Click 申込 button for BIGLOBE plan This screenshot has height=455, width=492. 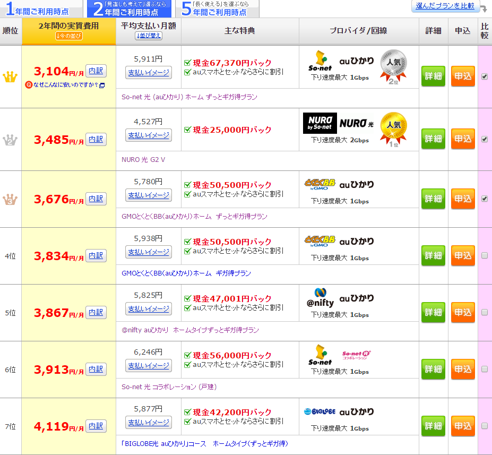pos(463,426)
